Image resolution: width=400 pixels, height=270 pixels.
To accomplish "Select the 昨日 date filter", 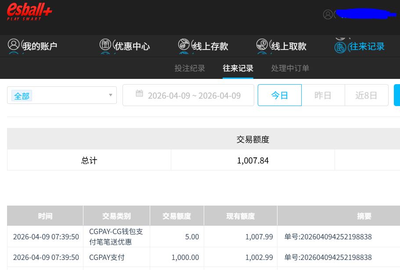I will (323, 95).
